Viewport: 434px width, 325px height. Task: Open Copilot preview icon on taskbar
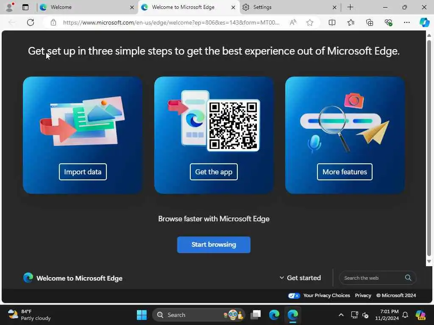click(x=421, y=315)
